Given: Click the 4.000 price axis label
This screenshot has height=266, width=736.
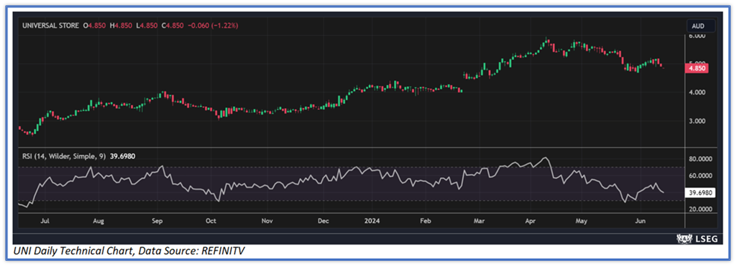Looking at the screenshot, I should pos(697,92).
